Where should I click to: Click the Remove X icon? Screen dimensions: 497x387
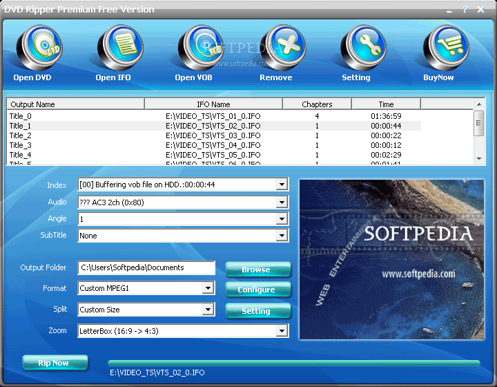pyautogui.click(x=283, y=48)
